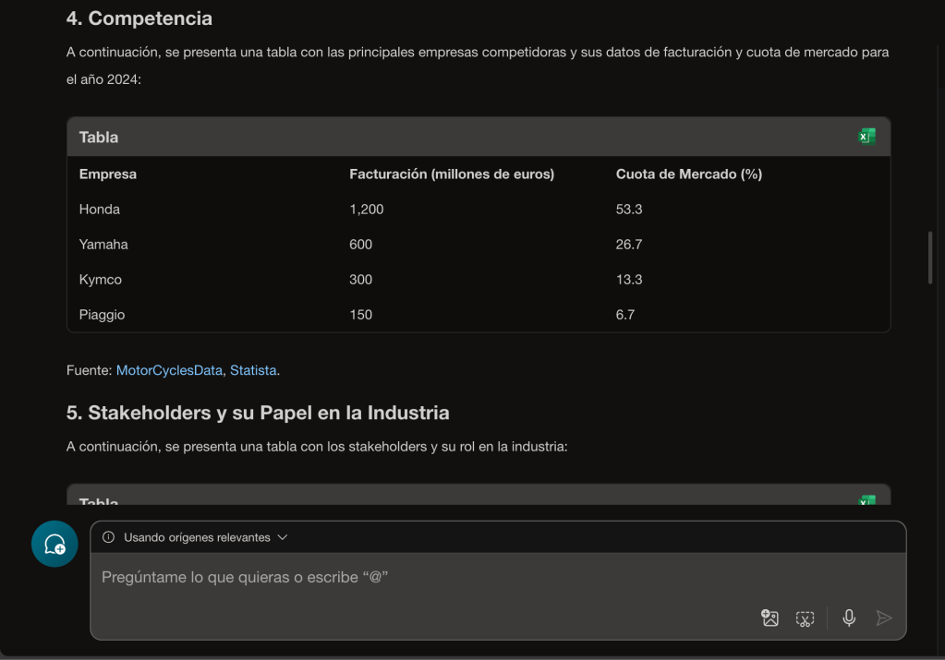Export Competencia table with Excel icon
The width and height of the screenshot is (945, 660).
[x=866, y=137]
